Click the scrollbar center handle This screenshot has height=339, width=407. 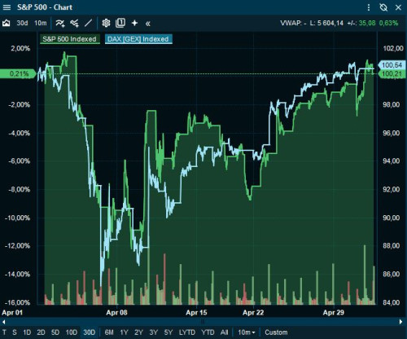(203, 322)
